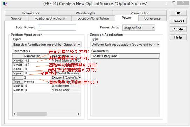Go to the Source tab

pyautogui.click(x=16, y=18)
